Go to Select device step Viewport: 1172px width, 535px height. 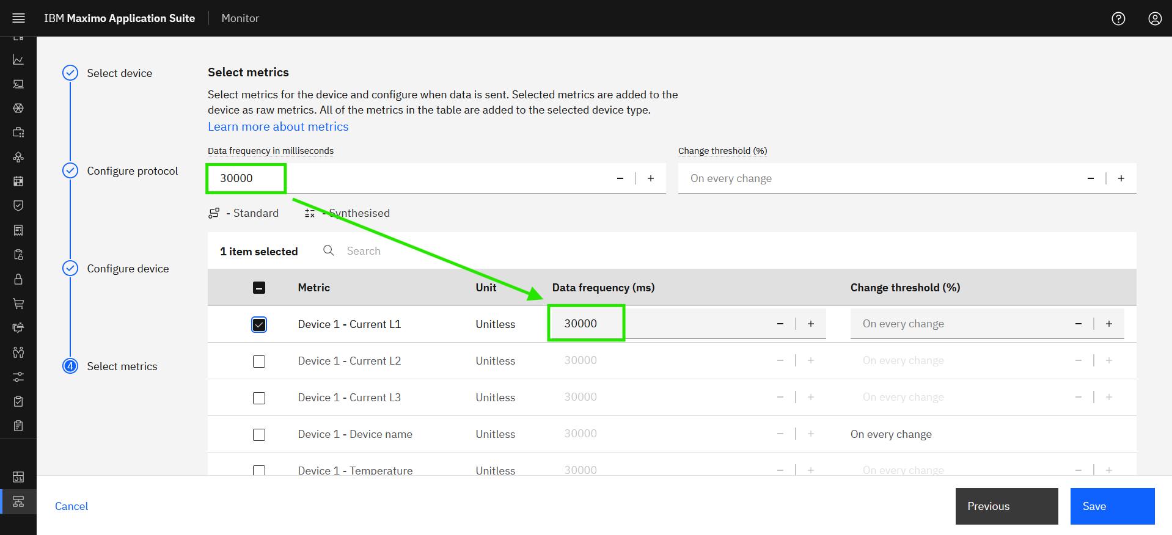(119, 73)
